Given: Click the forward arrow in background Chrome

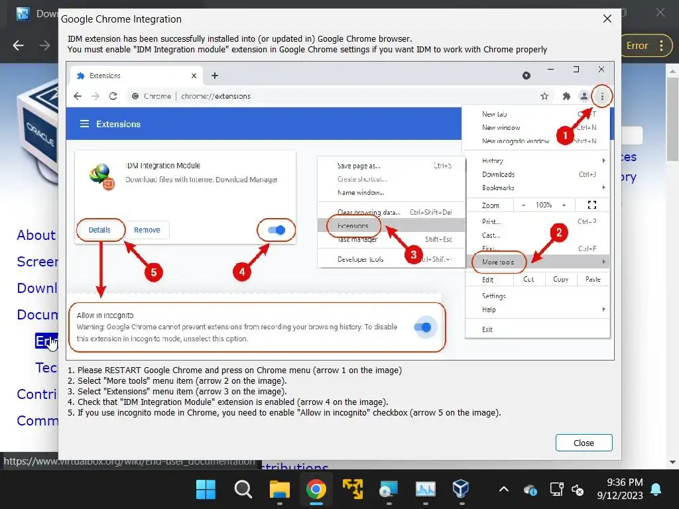Looking at the screenshot, I should (x=44, y=46).
